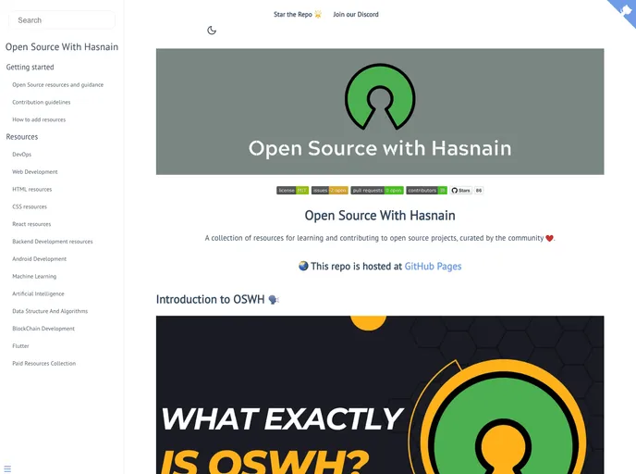The width and height of the screenshot is (636, 474).
Task: Click the Open Source with Hasnain banner image
Action: tap(380, 112)
